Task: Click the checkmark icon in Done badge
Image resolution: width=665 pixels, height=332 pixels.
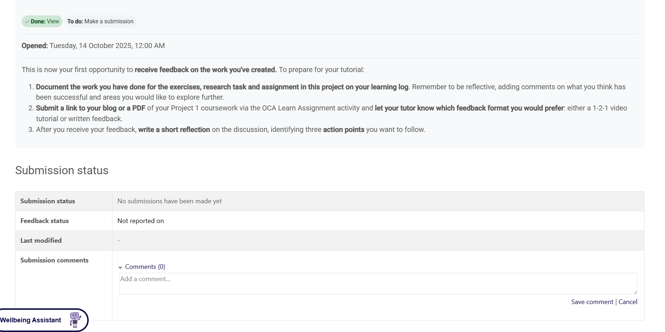Action: click(x=27, y=22)
